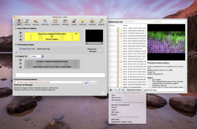
Task: Click the Process button
Action: (x=93, y=82)
